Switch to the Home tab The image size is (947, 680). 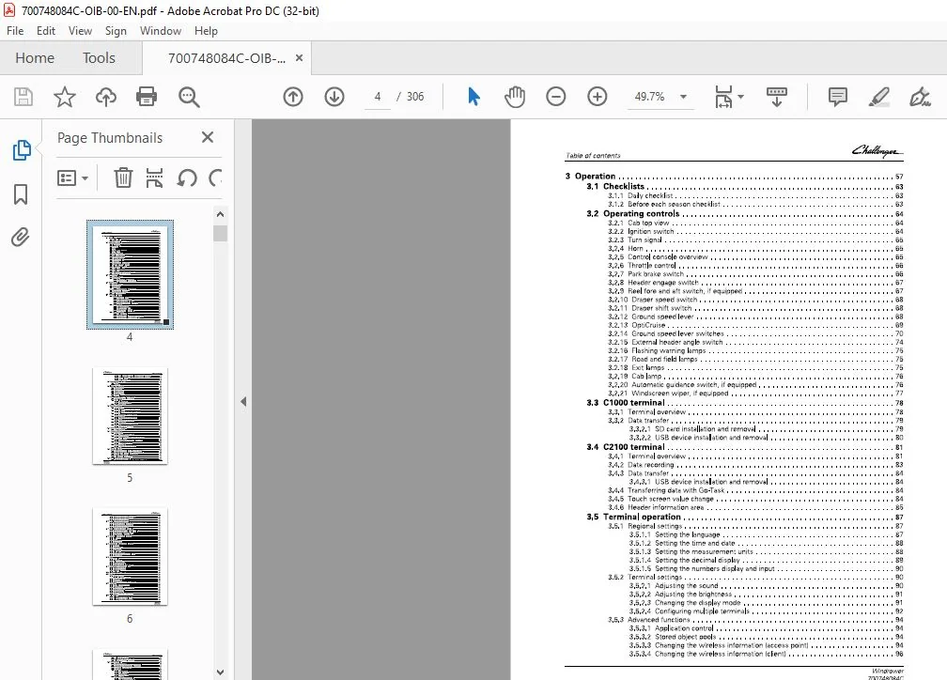click(x=35, y=58)
